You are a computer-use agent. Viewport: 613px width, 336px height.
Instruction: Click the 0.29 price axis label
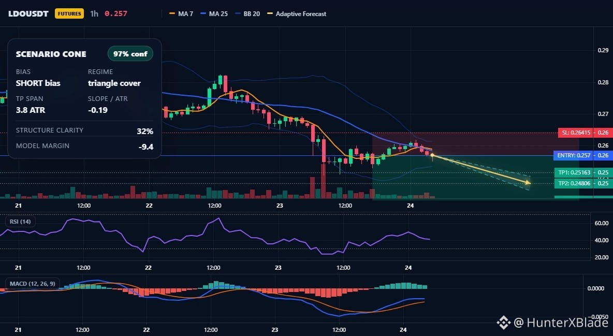(x=603, y=50)
